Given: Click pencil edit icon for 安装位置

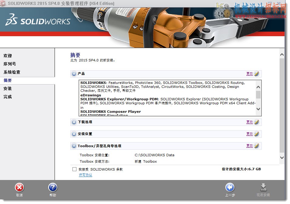Looking at the screenshot, I should [x=257, y=134].
